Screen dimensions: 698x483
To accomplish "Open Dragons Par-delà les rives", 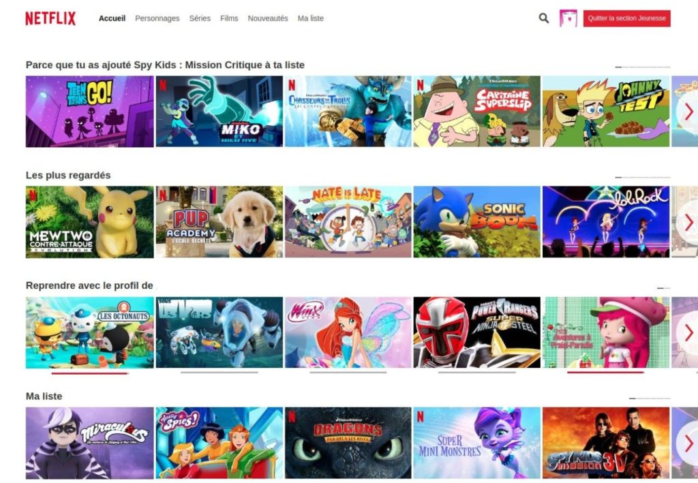I will (x=348, y=443).
